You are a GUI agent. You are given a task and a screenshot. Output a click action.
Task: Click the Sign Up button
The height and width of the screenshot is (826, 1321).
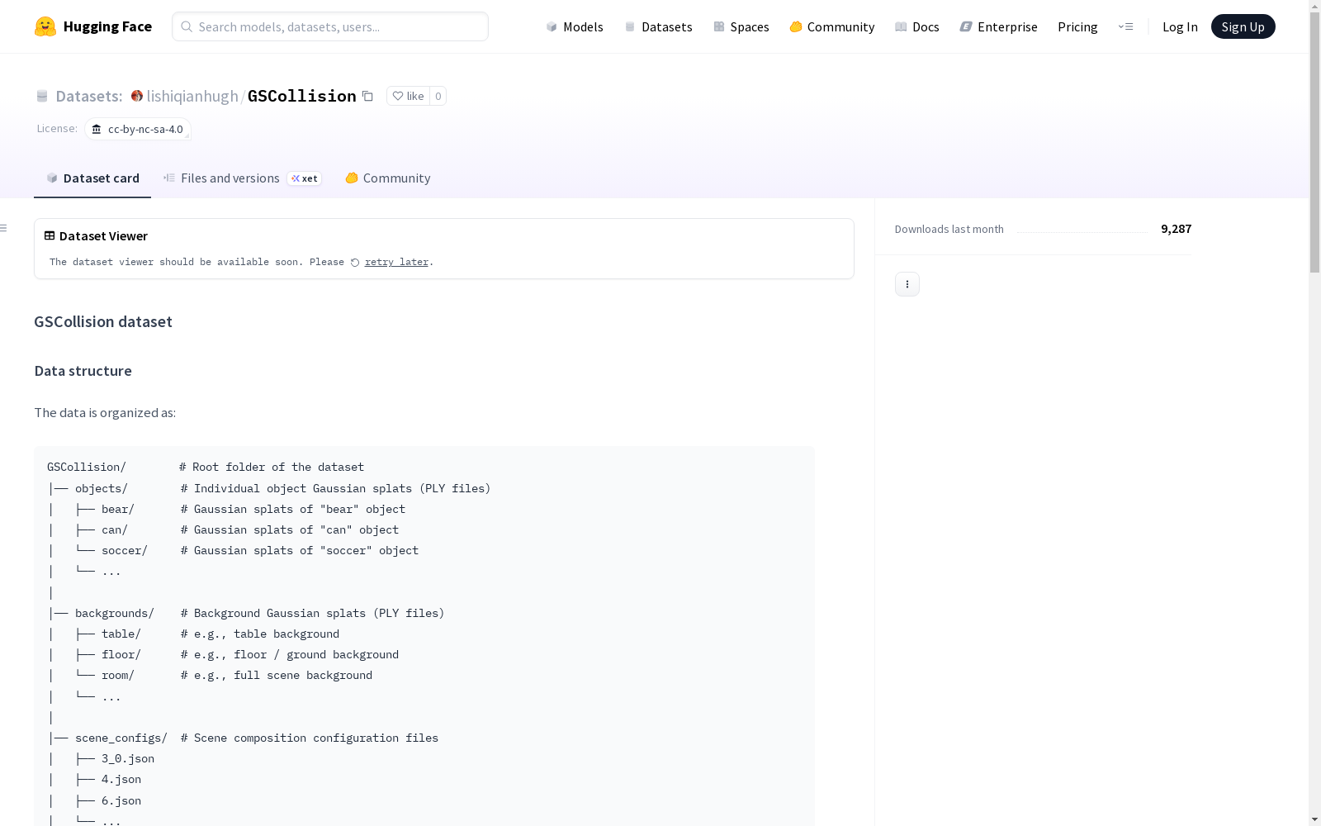pyautogui.click(x=1243, y=26)
